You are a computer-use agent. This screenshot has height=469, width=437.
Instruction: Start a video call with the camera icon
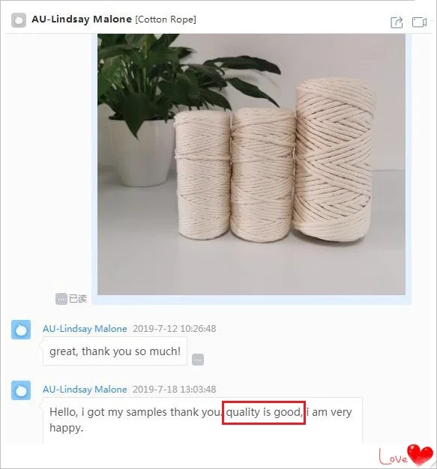(x=419, y=22)
